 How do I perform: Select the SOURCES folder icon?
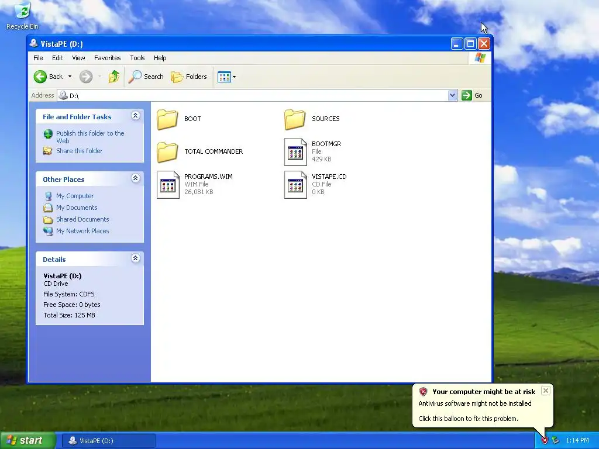(295, 119)
